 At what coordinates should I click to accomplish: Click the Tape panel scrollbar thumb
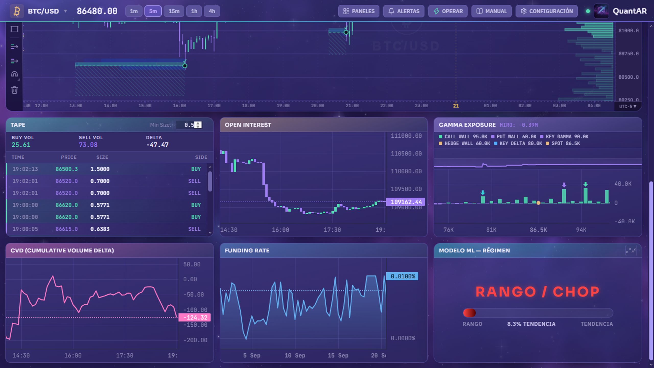tap(210, 181)
